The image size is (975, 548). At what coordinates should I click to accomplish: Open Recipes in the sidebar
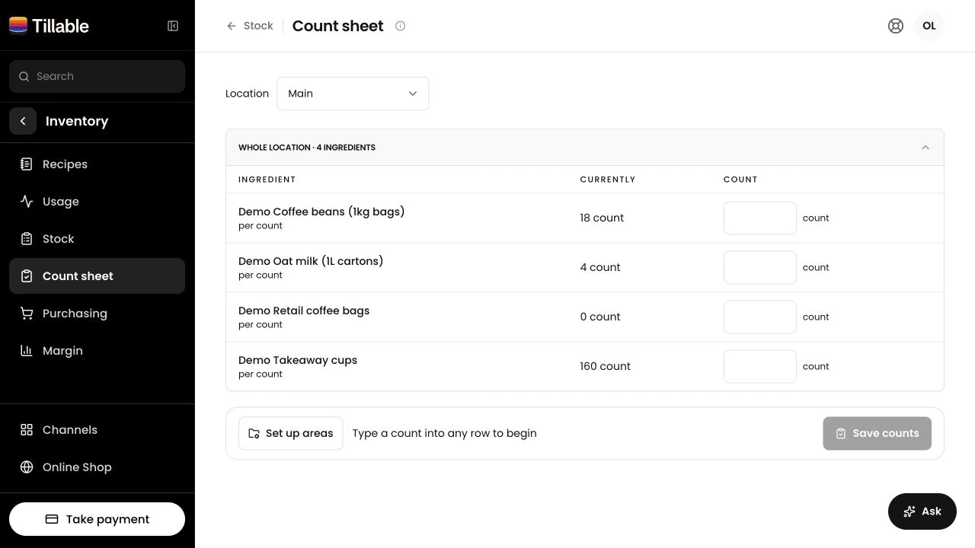coord(97,164)
